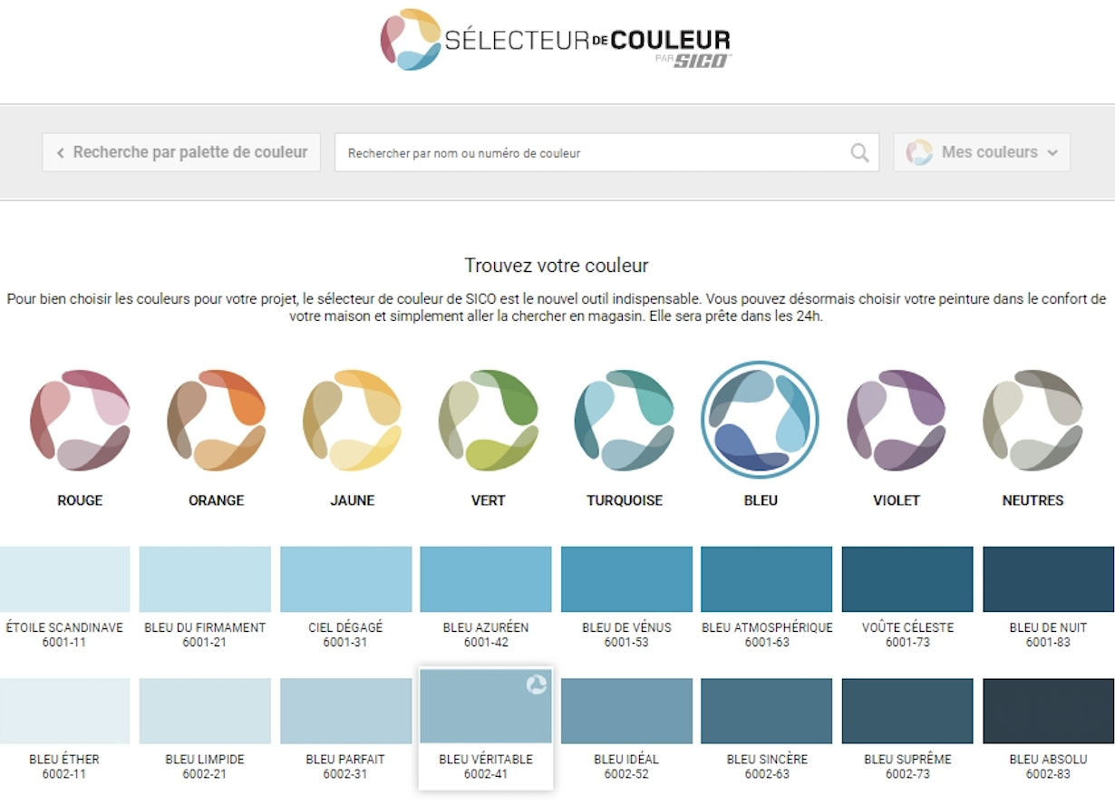Viewport: 1115px width, 805px height.
Task: Choose the Neutres color family icon
Action: 1033,420
